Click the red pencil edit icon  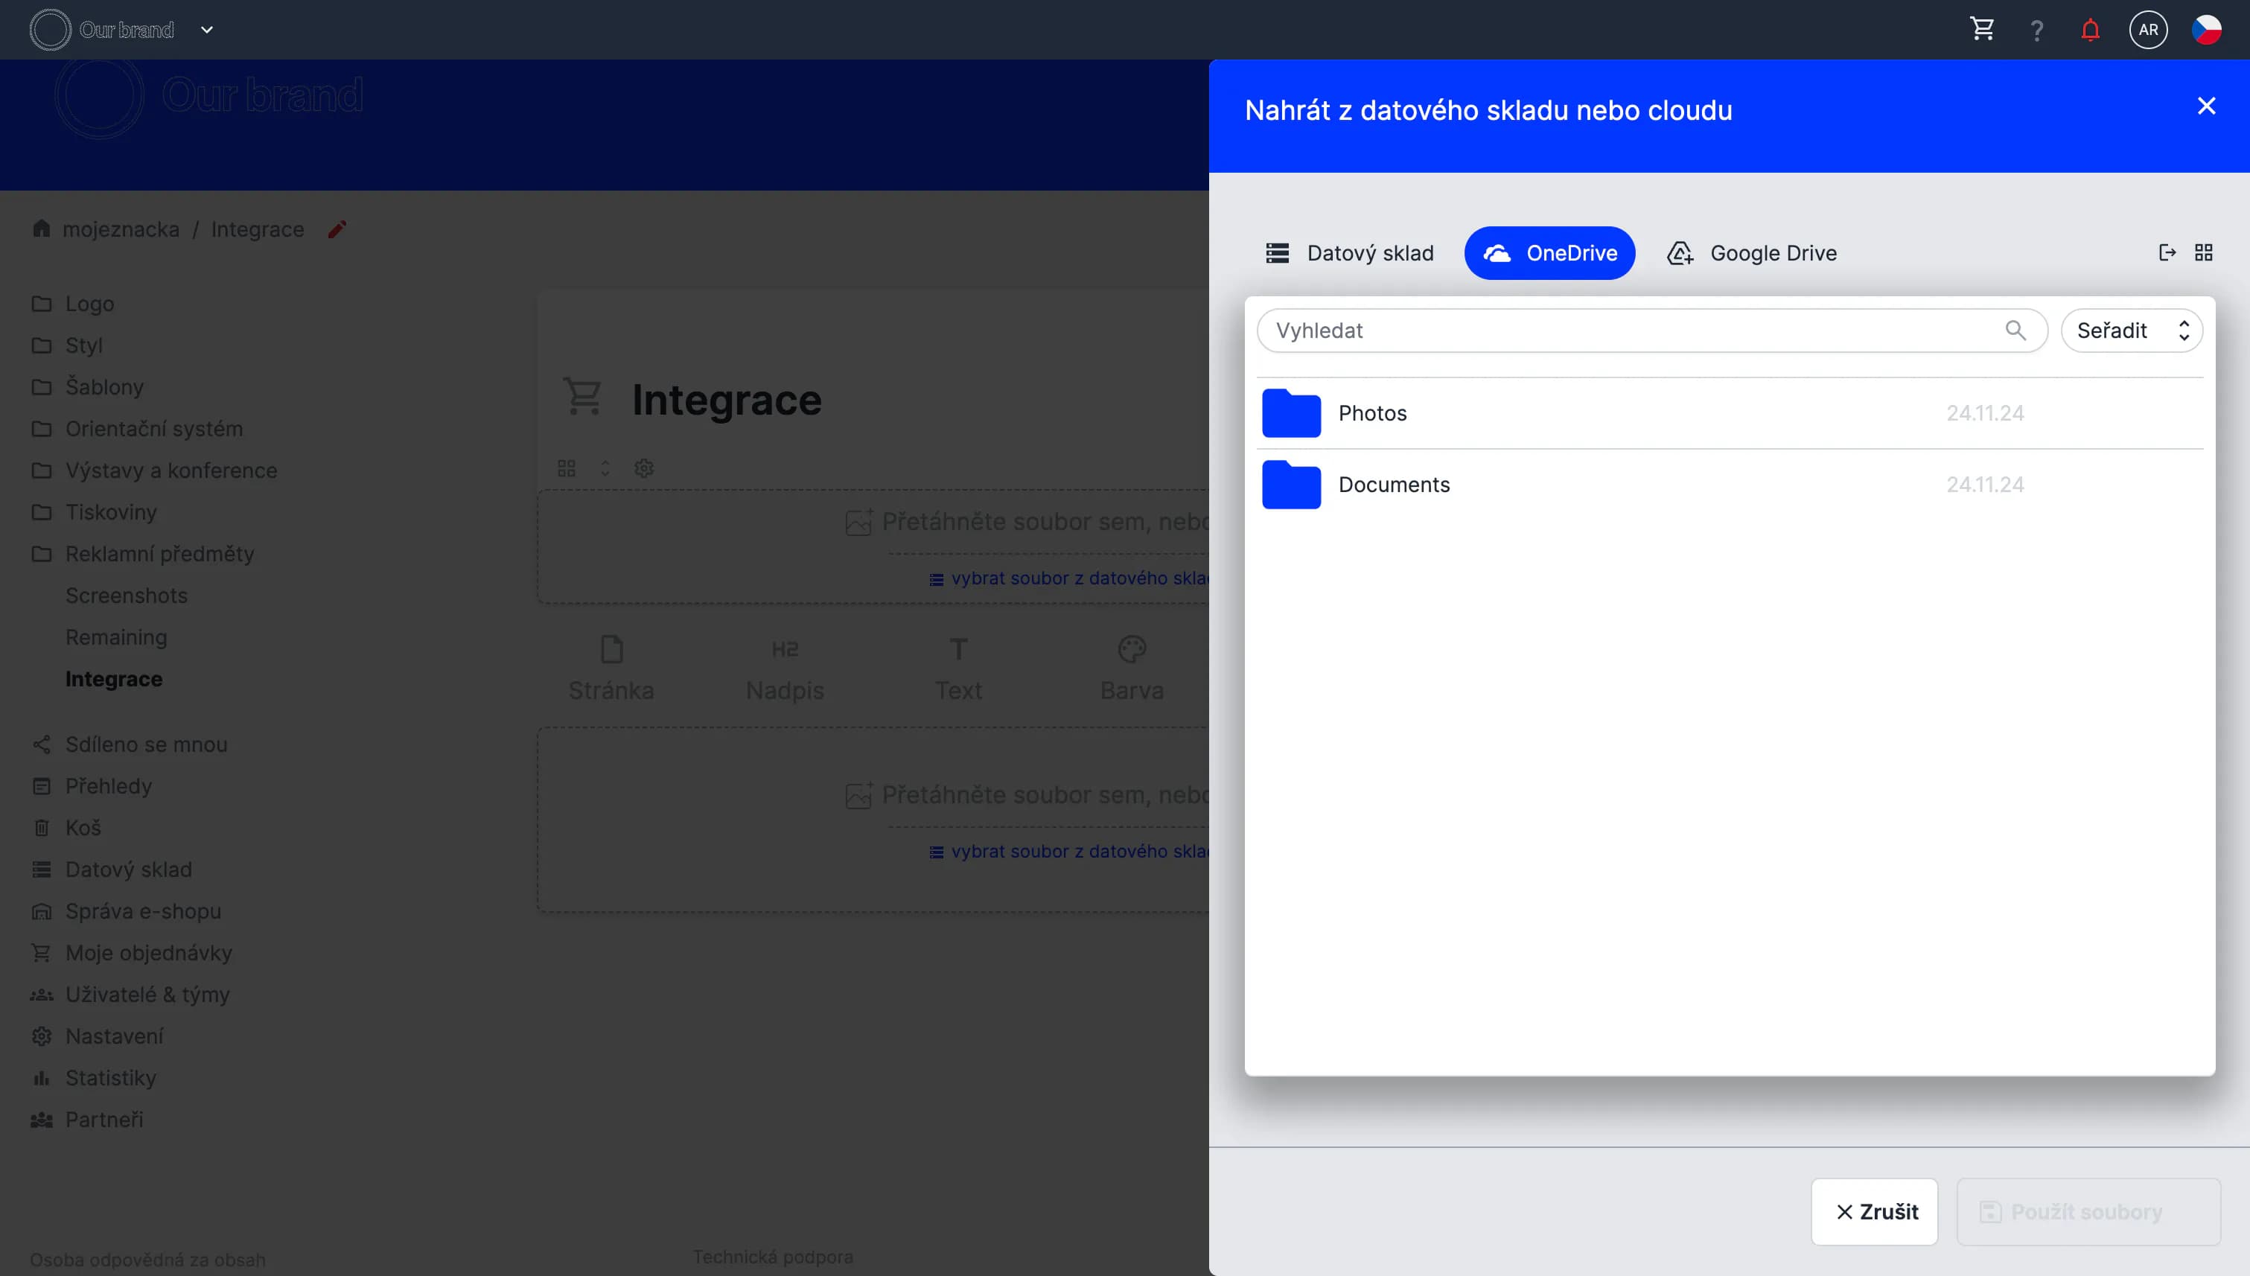(x=337, y=229)
